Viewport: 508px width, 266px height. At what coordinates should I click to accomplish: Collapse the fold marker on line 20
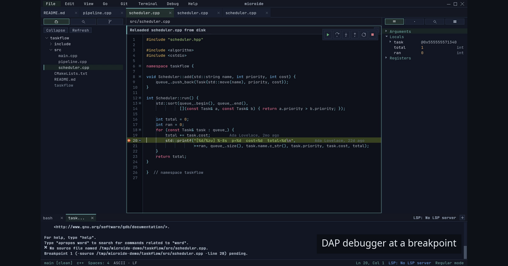point(140,141)
